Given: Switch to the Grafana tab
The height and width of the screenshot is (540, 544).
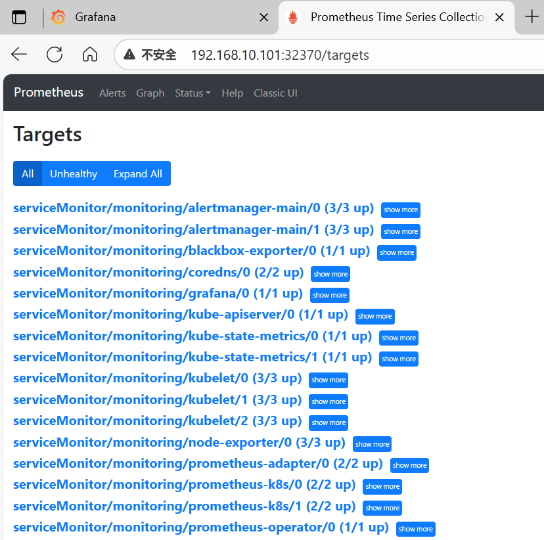Looking at the screenshot, I should [x=139, y=17].
